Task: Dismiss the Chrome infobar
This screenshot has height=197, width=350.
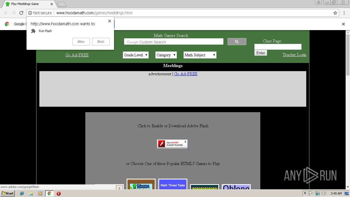Action: 343,24
